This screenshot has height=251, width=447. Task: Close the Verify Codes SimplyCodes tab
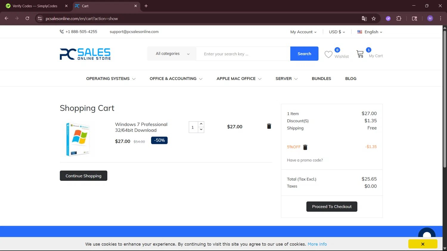pyautogui.click(x=66, y=6)
